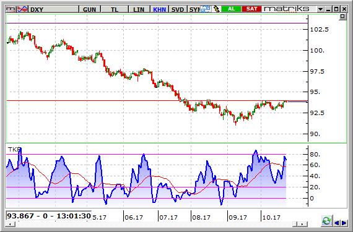Click the matriks brand logo
353x232 pixels.
(287, 9)
